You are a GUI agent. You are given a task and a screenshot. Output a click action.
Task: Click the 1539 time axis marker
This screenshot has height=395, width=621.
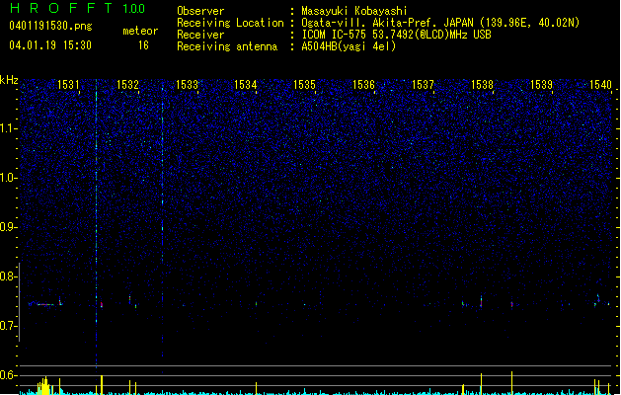point(541,85)
